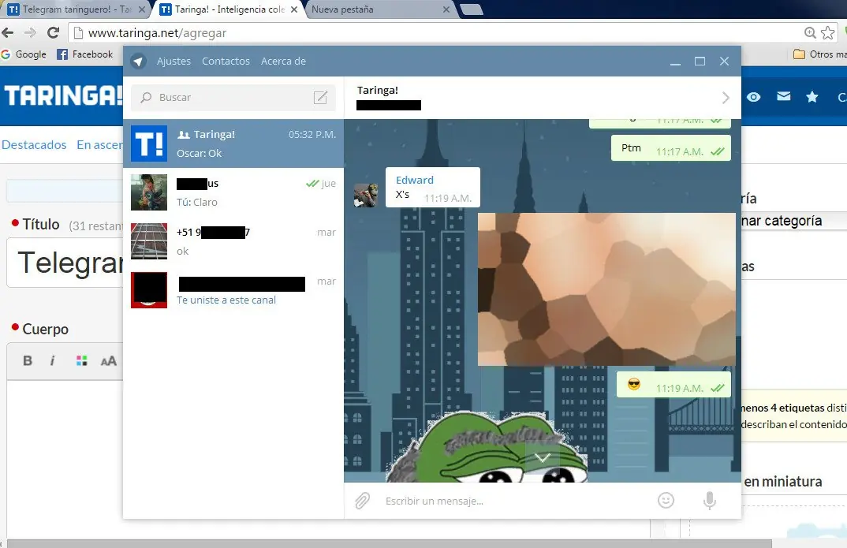This screenshot has height=548, width=847.
Task: Open a new browser tab button
Action: click(x=472, y=9)
